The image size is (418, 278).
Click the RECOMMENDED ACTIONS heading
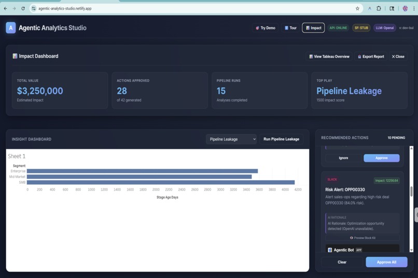[x=345, y=138]
